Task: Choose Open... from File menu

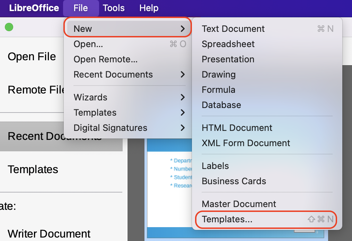Action: click(x=128, y=44)
